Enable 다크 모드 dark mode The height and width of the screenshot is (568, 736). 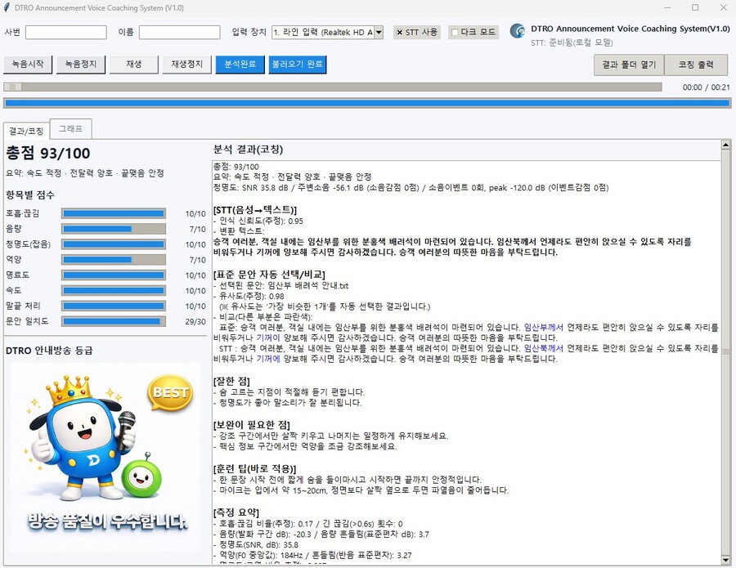click(x=473, y=32)
